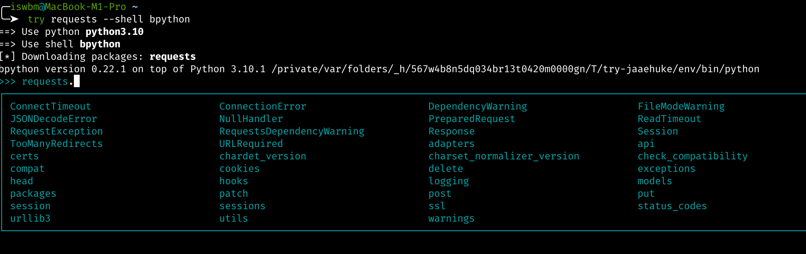
Task: Select JSONDecodeError from the autocomplete list
Action: point(54,119)
